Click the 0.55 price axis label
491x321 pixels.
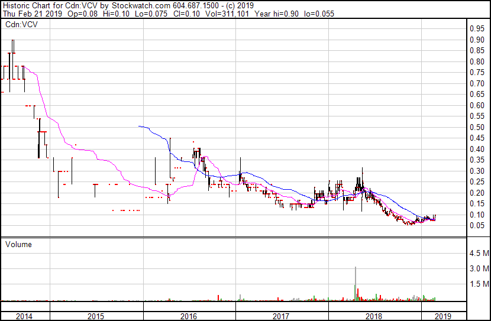(x=477, y=116)
